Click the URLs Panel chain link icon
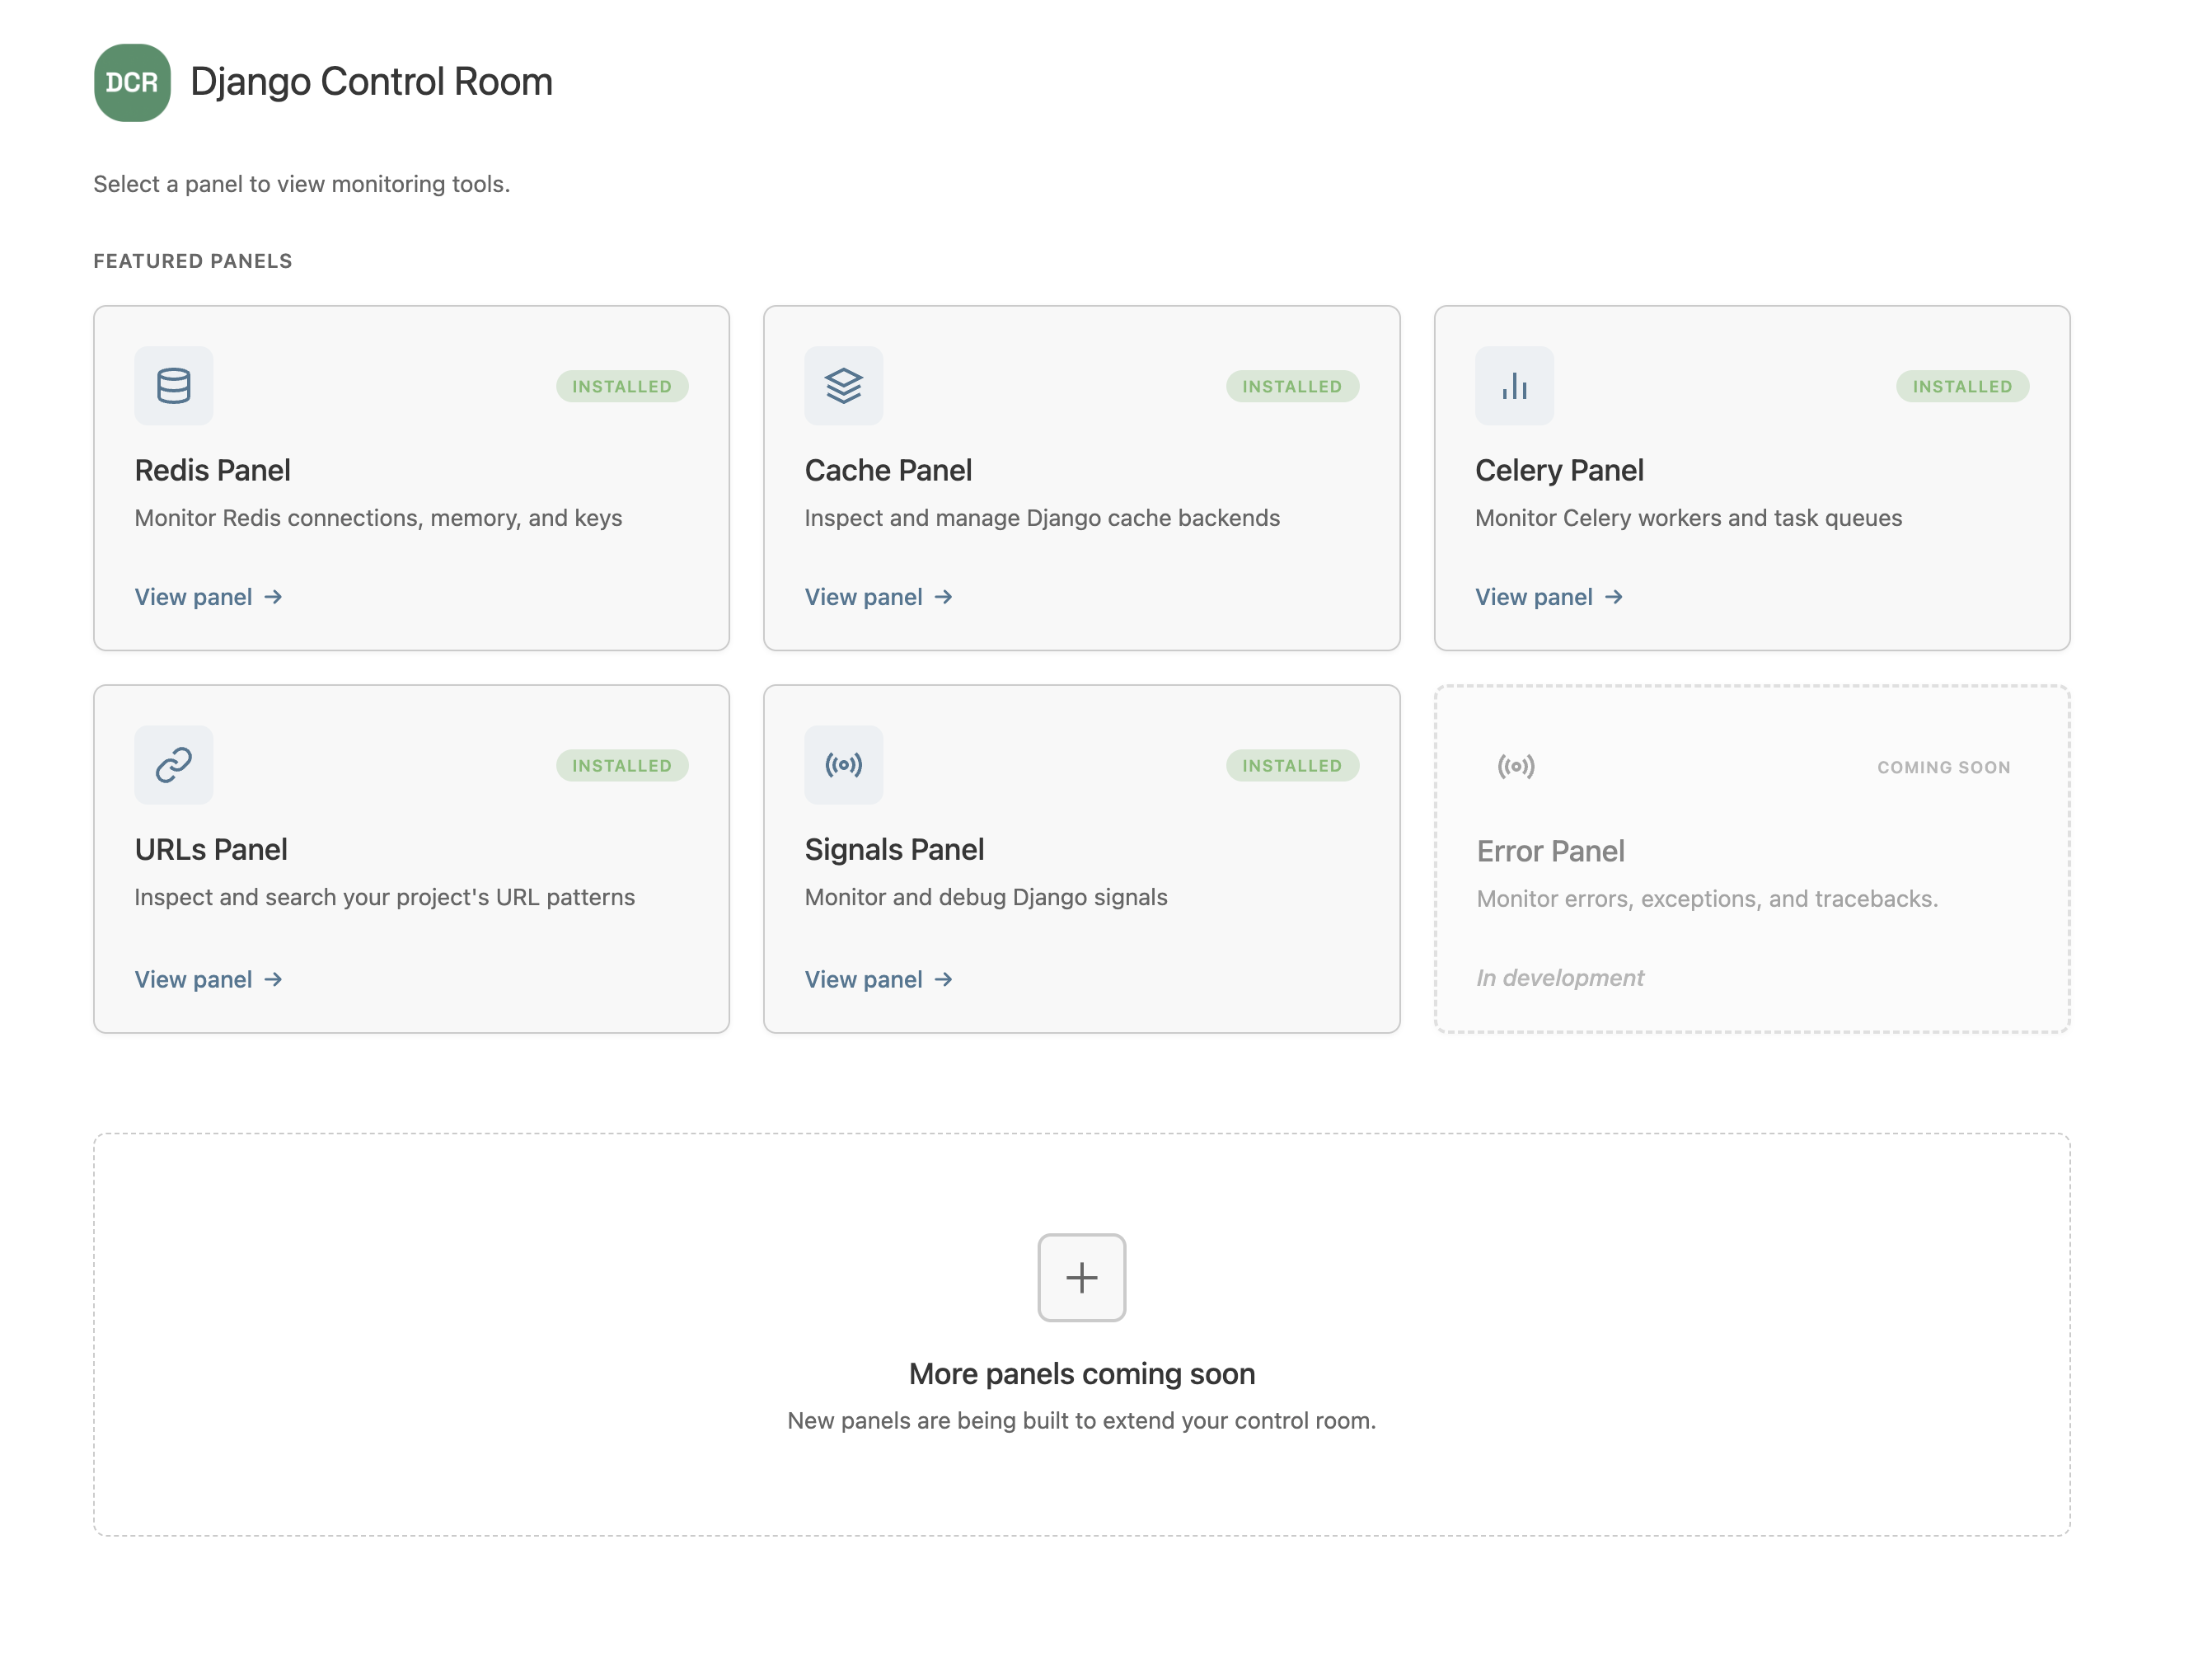 (x=173, y=764)
